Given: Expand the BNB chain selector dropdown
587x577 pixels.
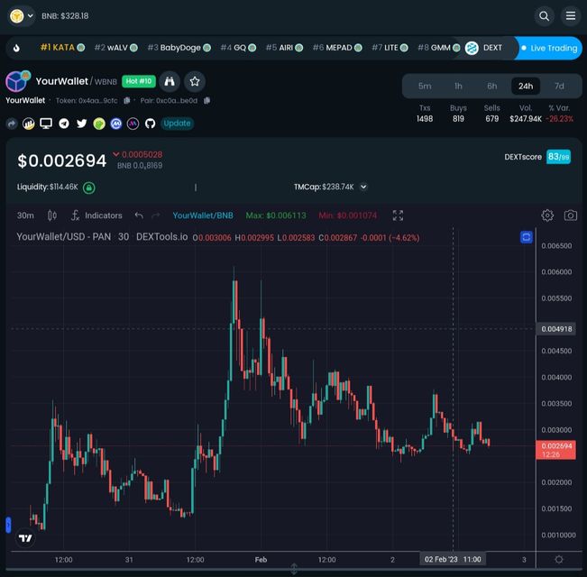Looking at the screenshot, I should (22, 16).
